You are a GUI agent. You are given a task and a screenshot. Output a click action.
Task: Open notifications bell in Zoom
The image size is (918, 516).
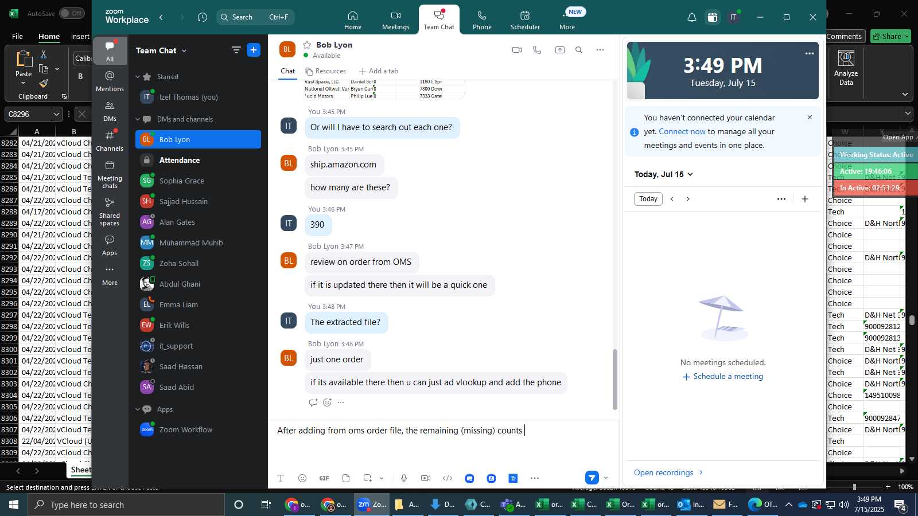[692, 17]
